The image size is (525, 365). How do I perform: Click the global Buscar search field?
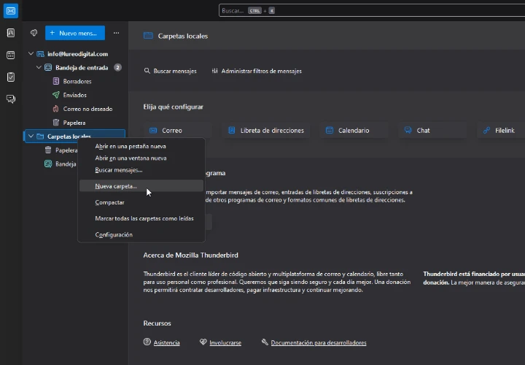pos(372,11)
